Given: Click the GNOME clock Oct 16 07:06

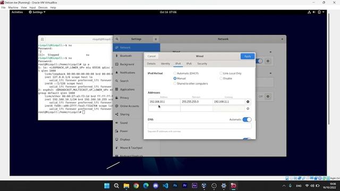Looking at the screenshot, I should pyautogui.click(x=168, y=12).
